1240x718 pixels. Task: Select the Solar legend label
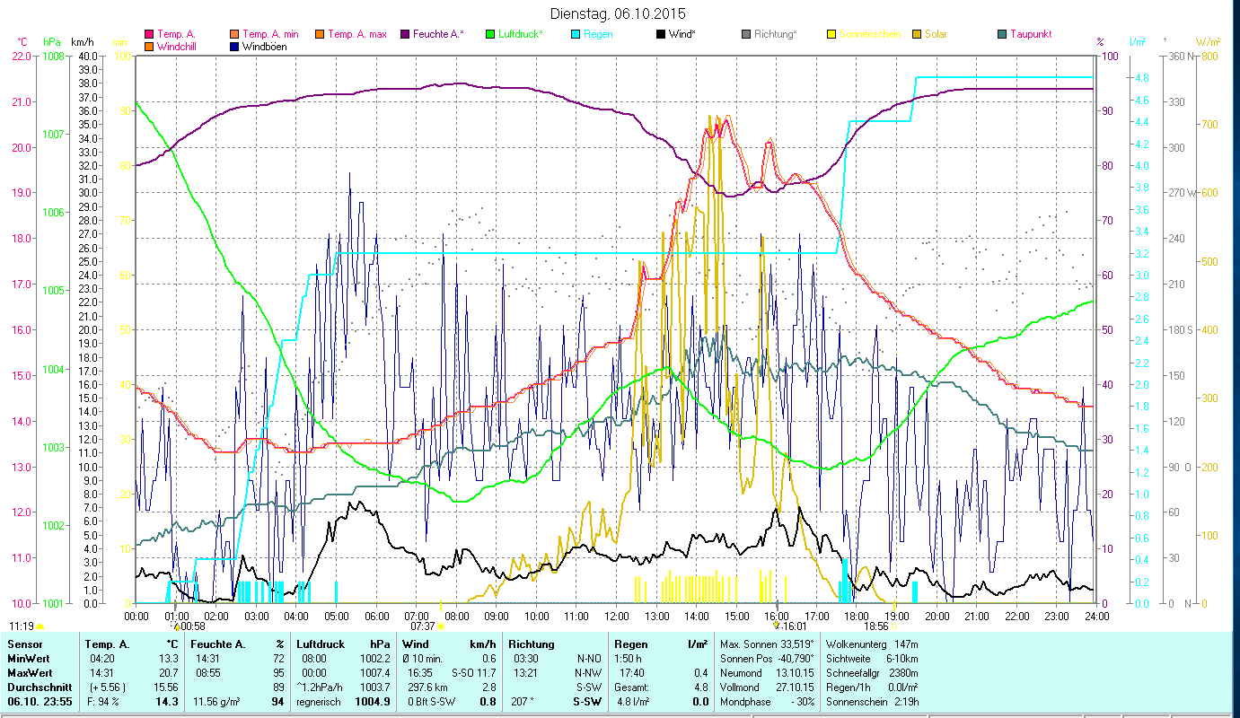tap(936, 35)
